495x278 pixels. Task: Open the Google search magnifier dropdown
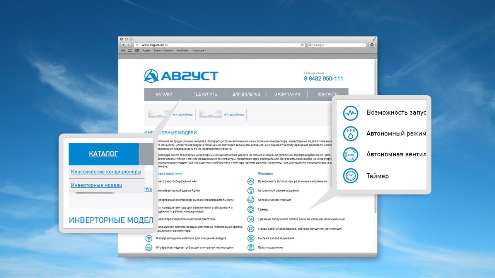click(311, 45)
